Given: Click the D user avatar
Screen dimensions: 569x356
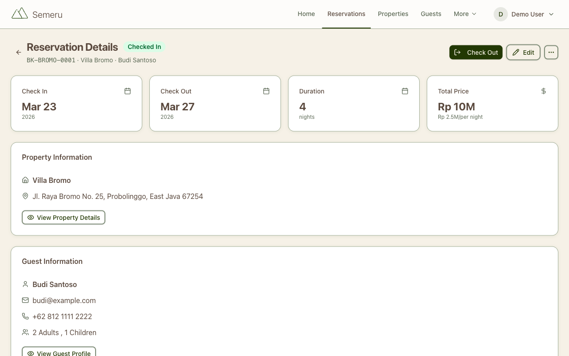Looking at the screenshot, I should (501, 14).
